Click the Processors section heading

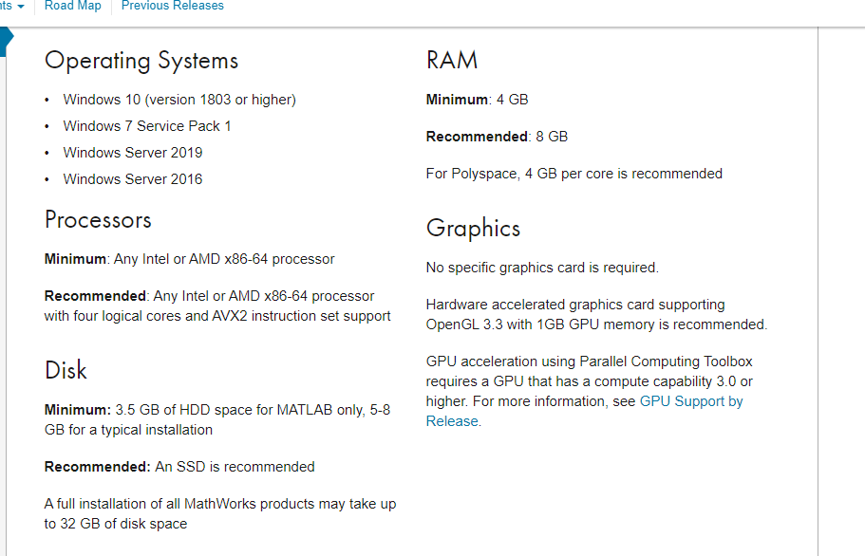click(98, 220)
